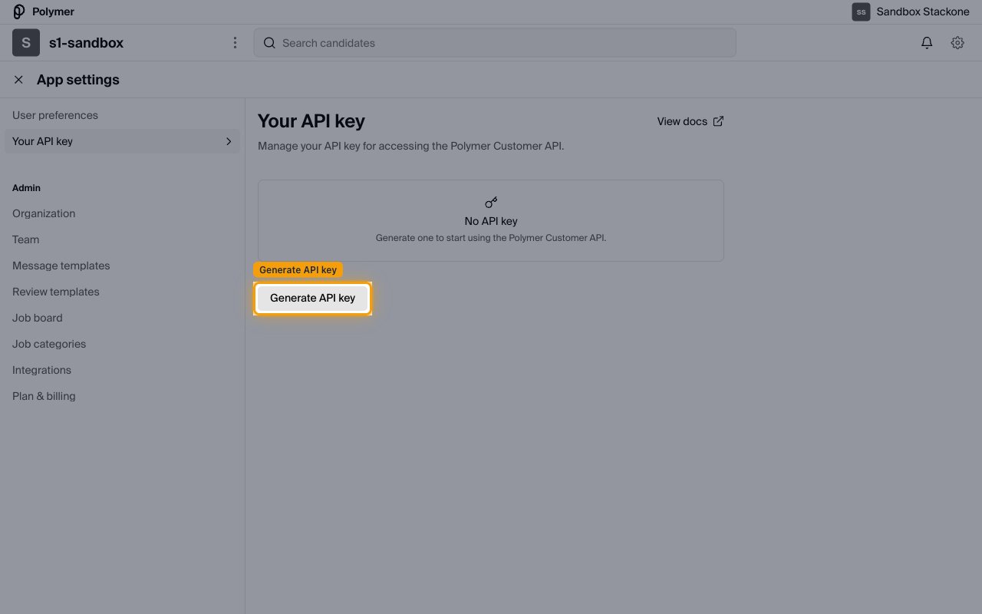Focus the Search candidates field
The width and height of the screenshot is (982, 614).
click(x=495, y=43)
